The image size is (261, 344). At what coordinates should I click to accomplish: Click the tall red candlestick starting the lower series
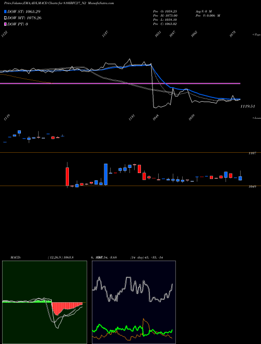coord(67,176)
